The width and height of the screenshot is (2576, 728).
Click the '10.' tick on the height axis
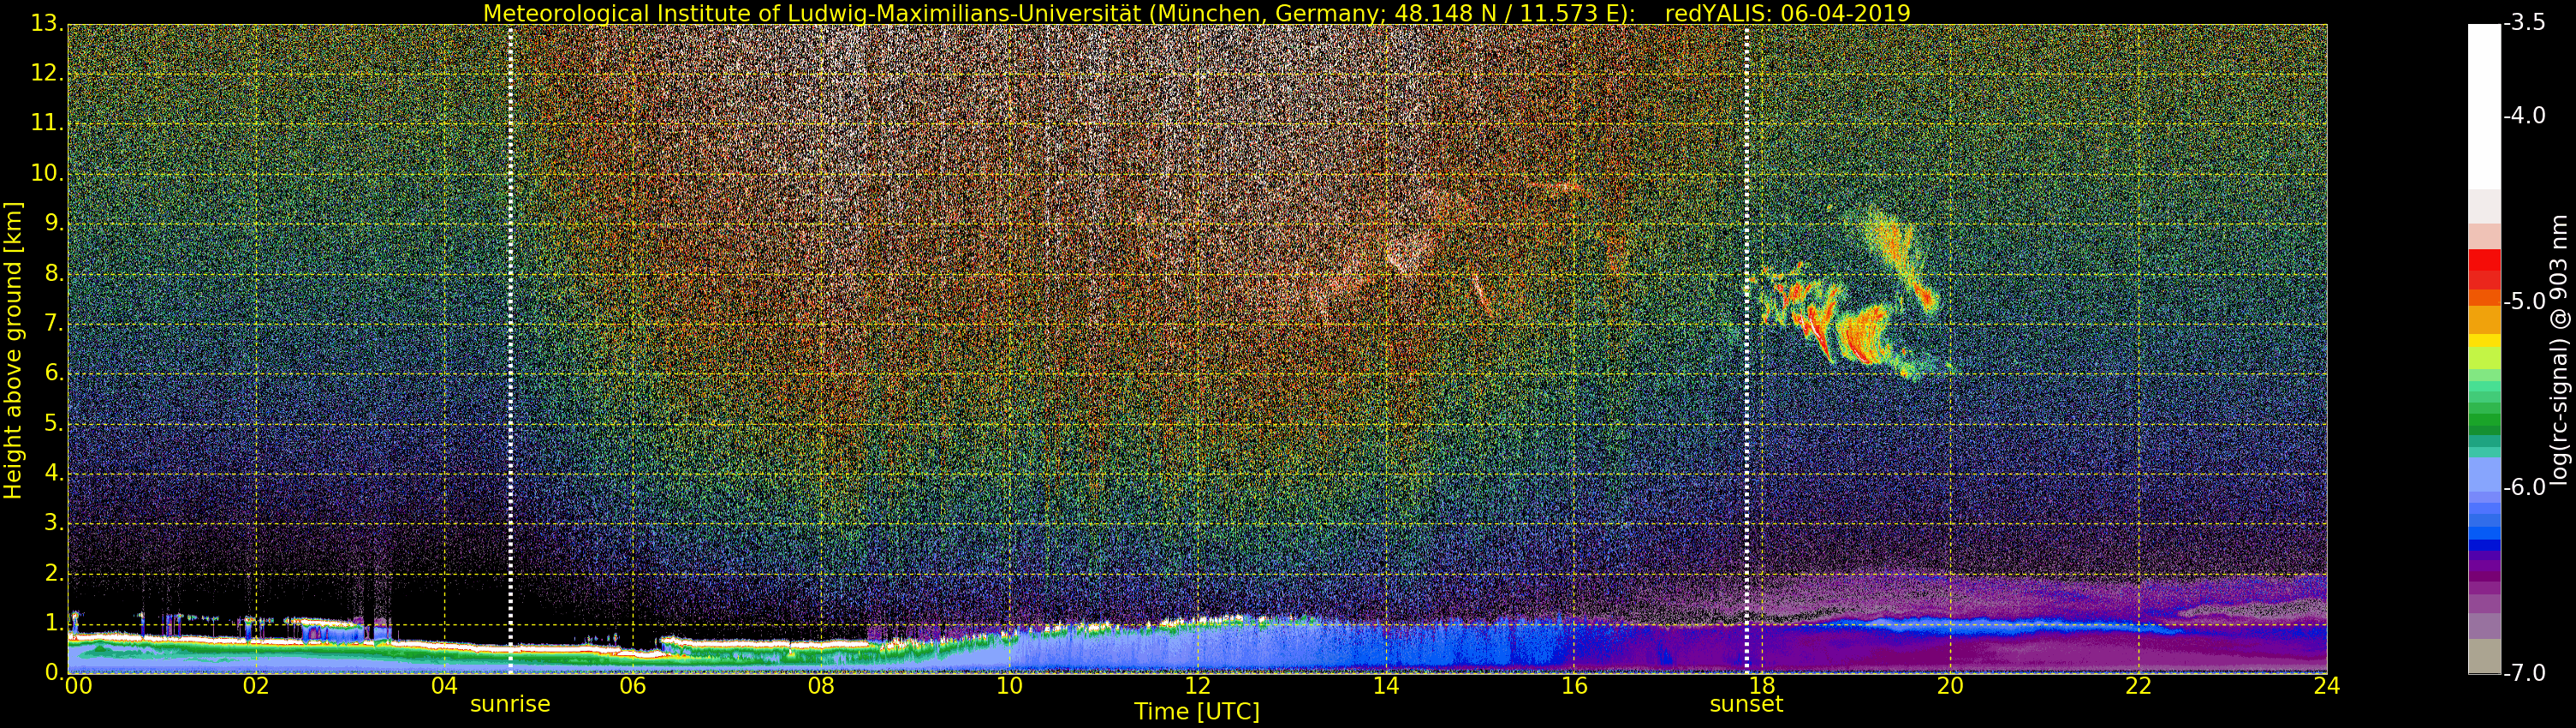click(48, 173)
